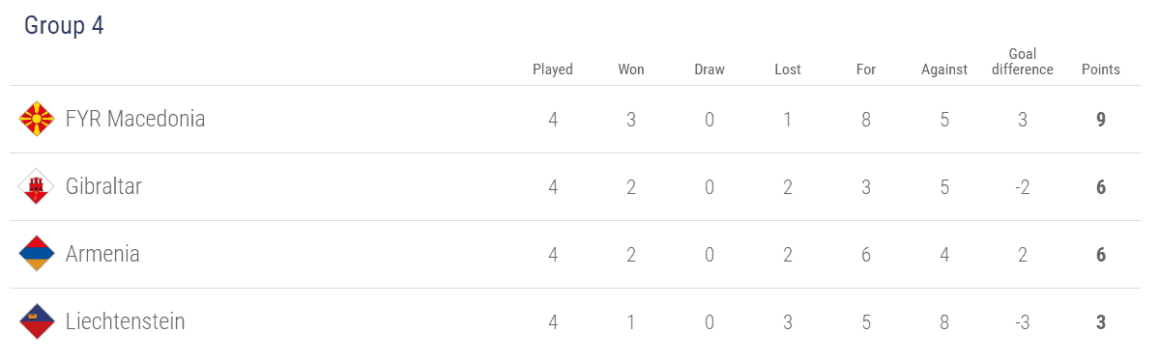Click the Against column header
The height and width of the screenshot is (361, 1159).
click(x=943, y=70)
